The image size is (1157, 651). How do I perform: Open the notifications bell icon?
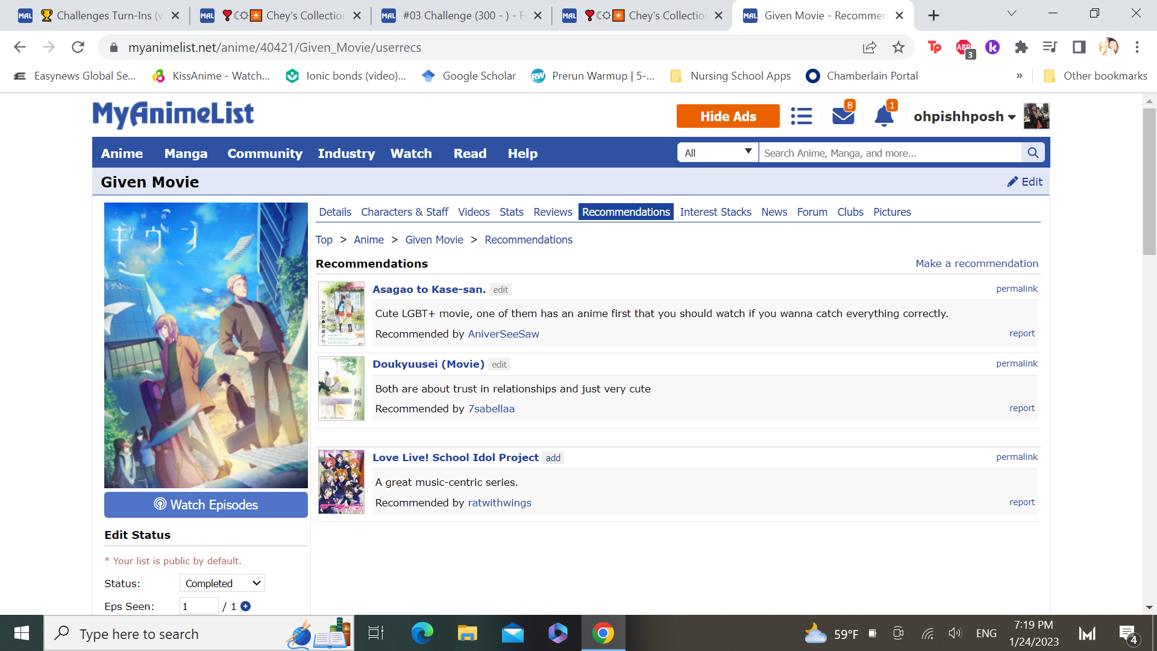coord(883,116)
